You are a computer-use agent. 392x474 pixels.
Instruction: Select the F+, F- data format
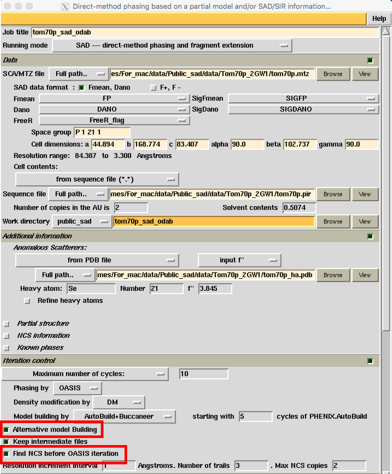click(153, 88)
